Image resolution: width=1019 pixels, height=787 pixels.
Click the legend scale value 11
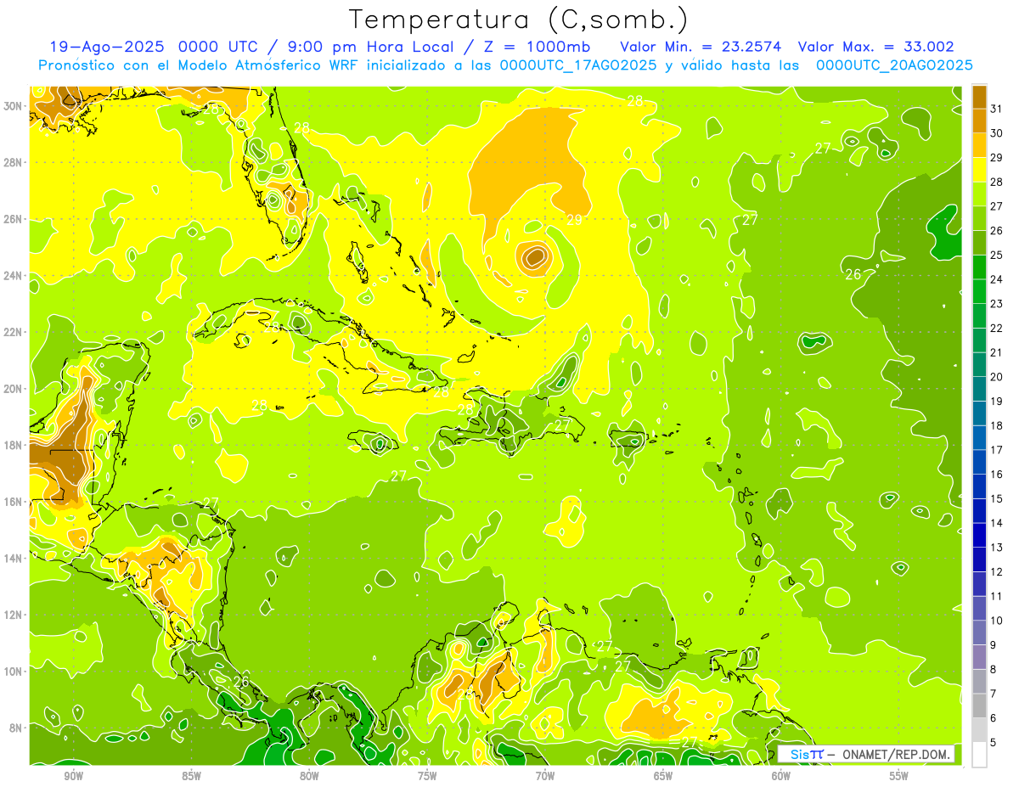(996, 596)
